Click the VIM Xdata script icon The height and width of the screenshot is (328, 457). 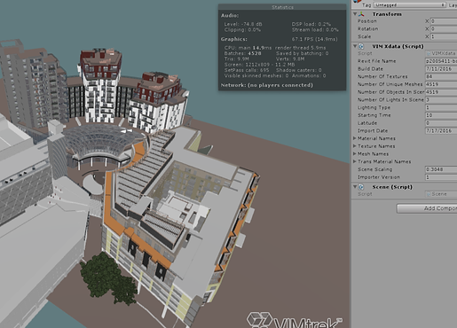361,46
